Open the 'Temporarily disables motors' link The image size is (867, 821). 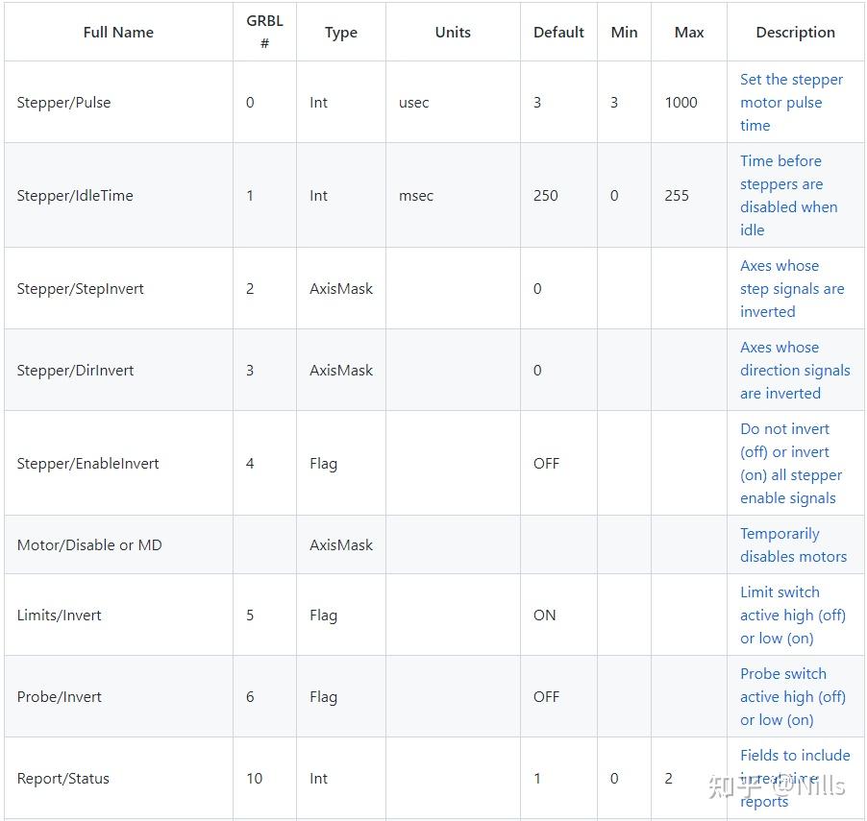click(x=793, y=545)
